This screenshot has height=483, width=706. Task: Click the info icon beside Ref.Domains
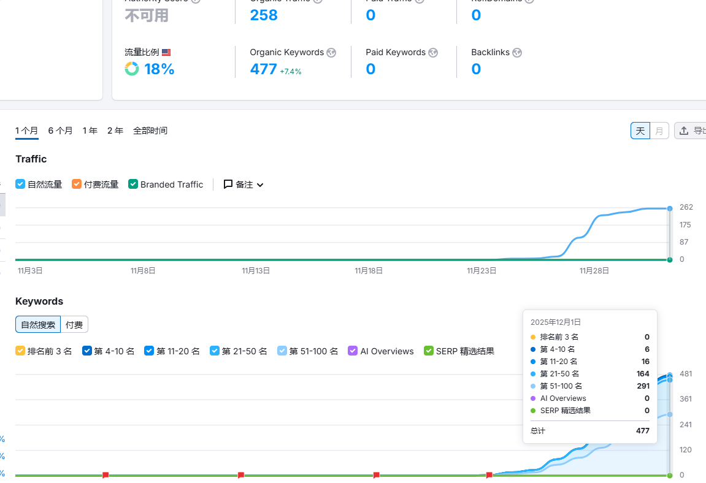(529, 1)
